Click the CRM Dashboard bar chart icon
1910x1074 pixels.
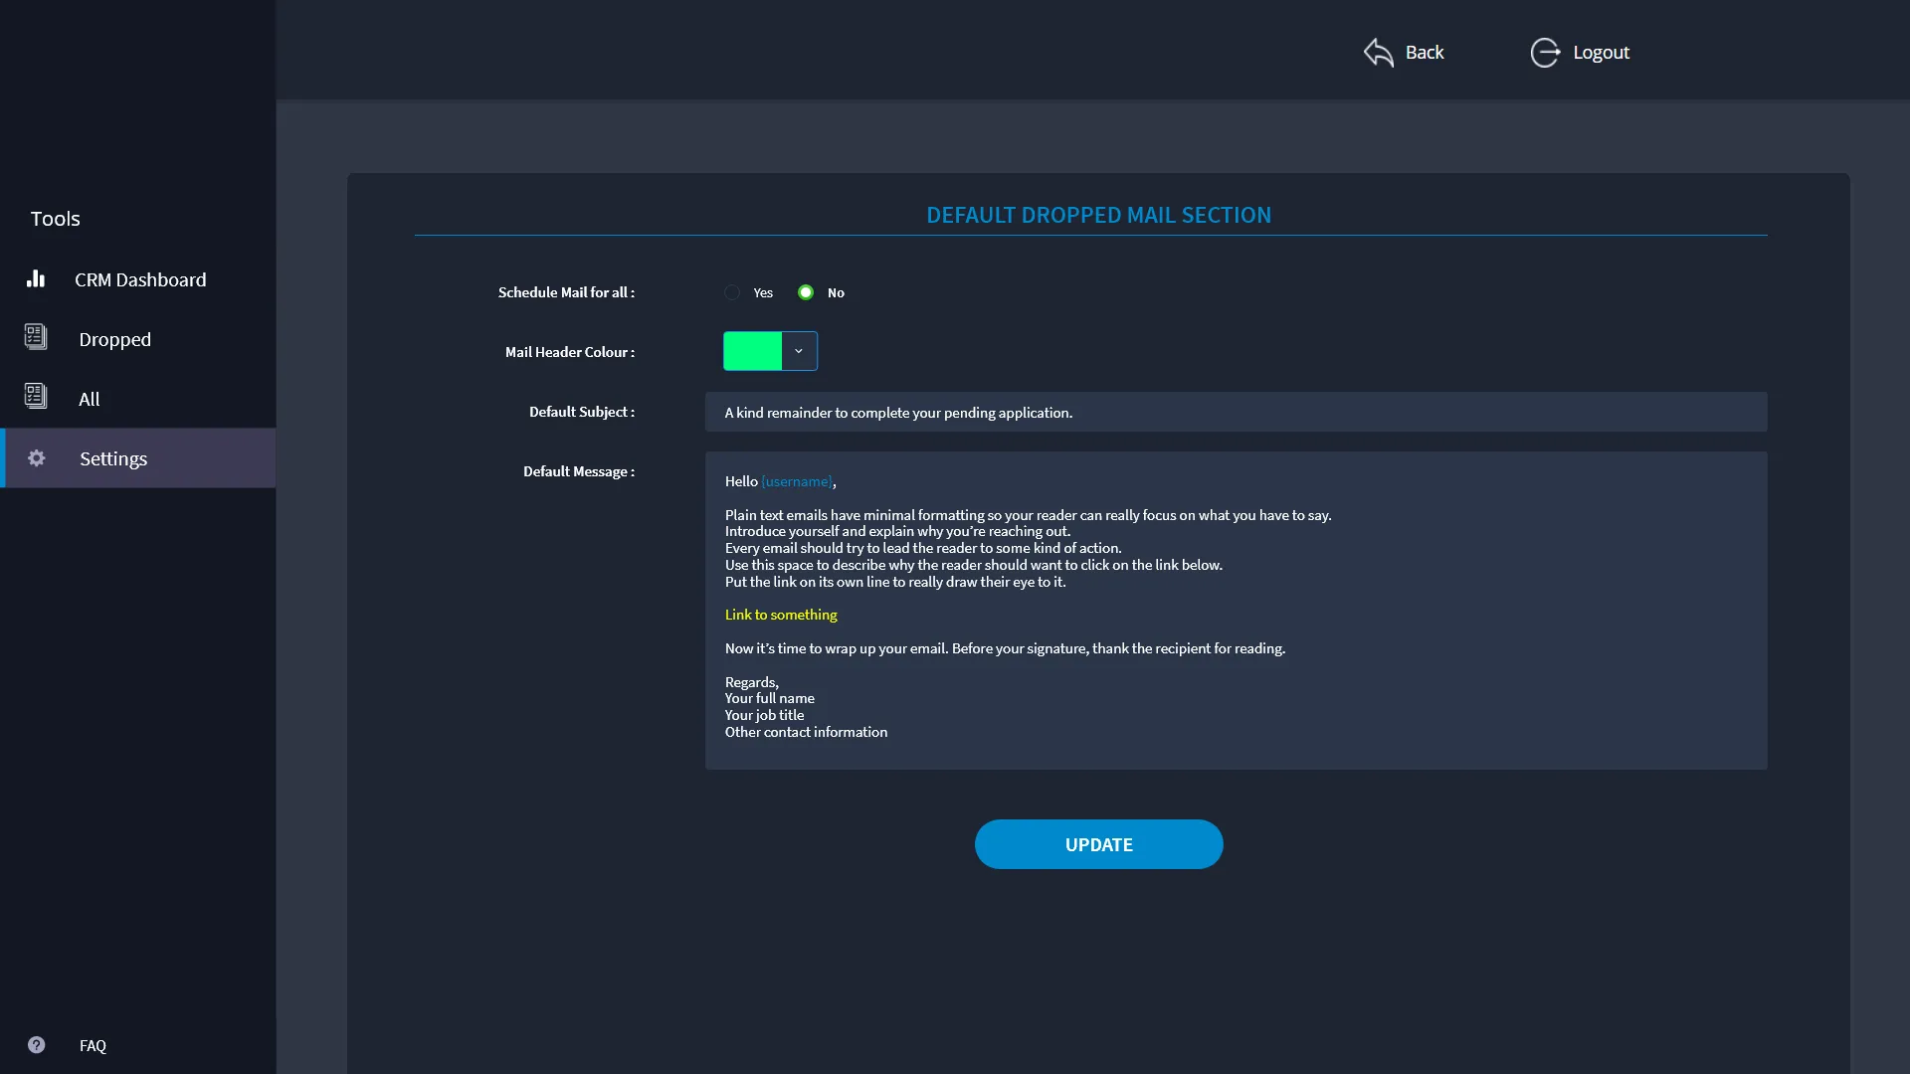(36, 278)
